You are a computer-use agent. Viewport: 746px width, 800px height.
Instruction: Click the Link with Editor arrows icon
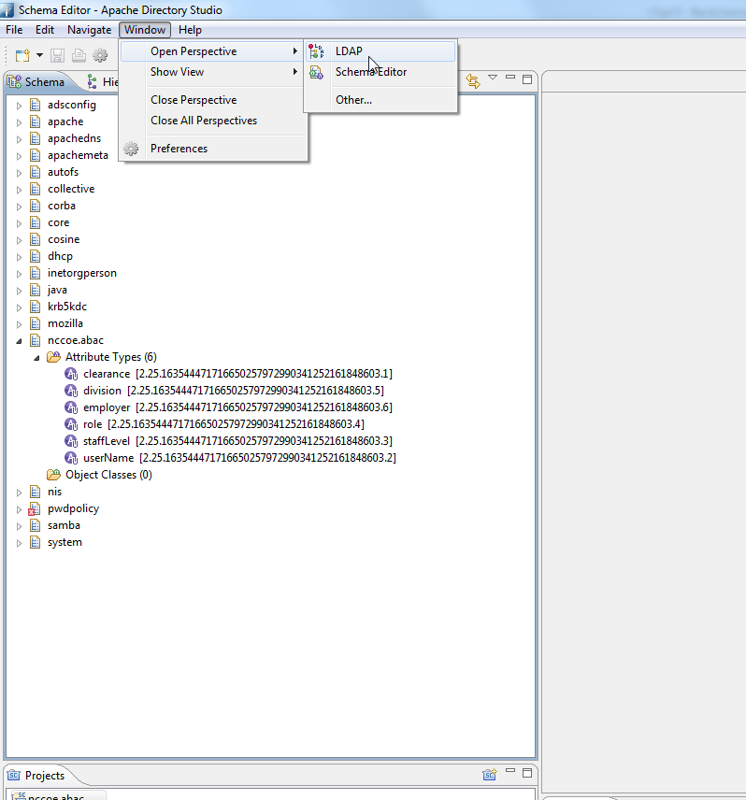[x=473, y=80]
